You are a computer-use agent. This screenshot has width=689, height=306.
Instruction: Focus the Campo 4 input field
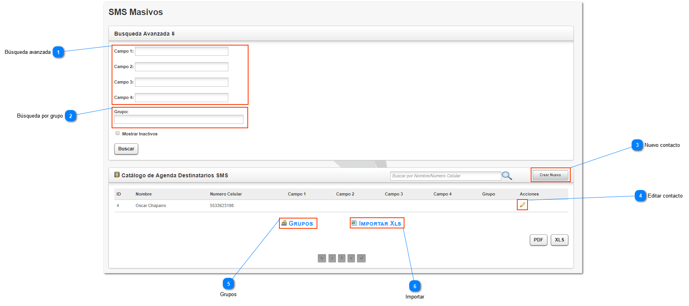pos(182,97)
